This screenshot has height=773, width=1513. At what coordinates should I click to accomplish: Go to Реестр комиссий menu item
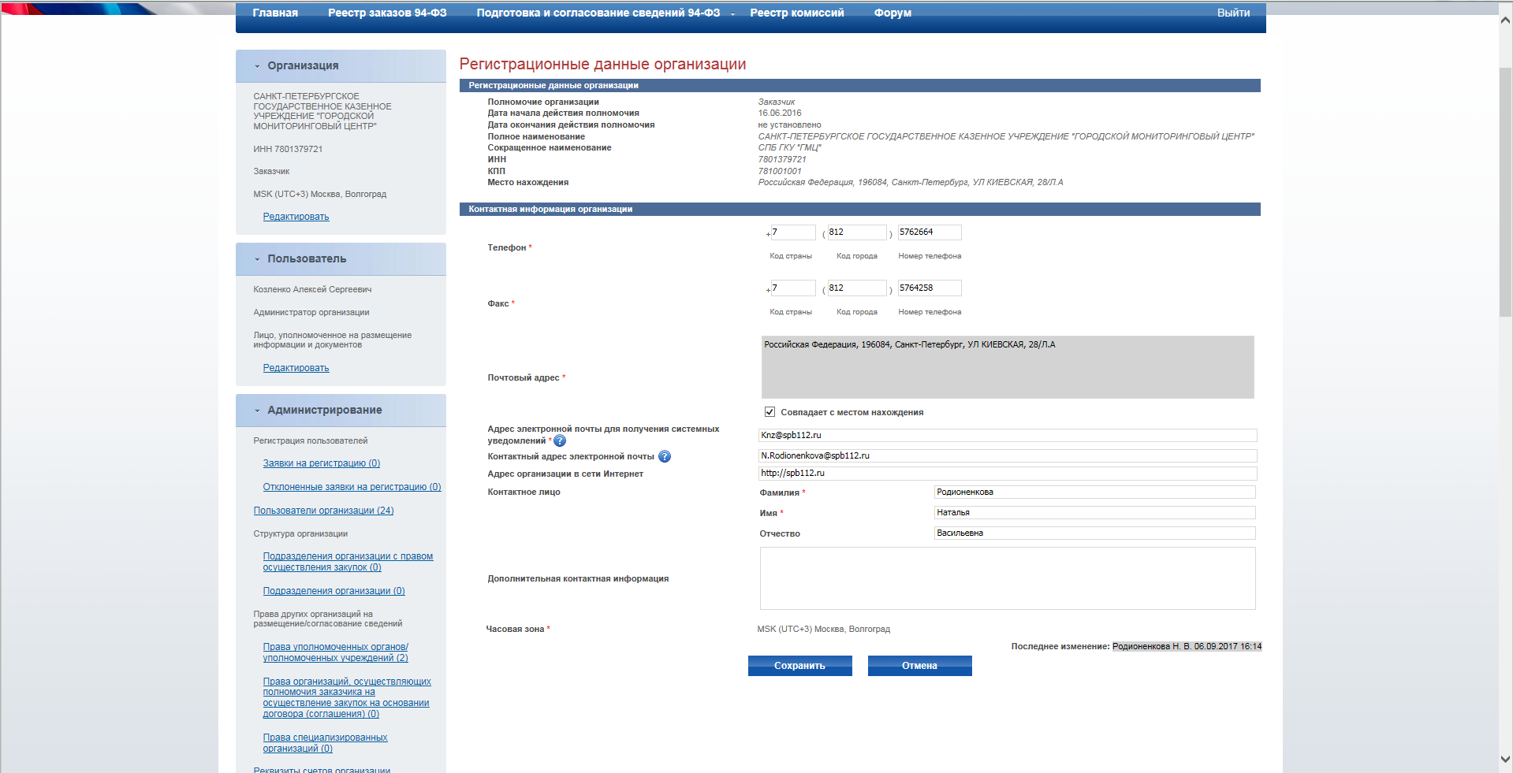[797, 13]
